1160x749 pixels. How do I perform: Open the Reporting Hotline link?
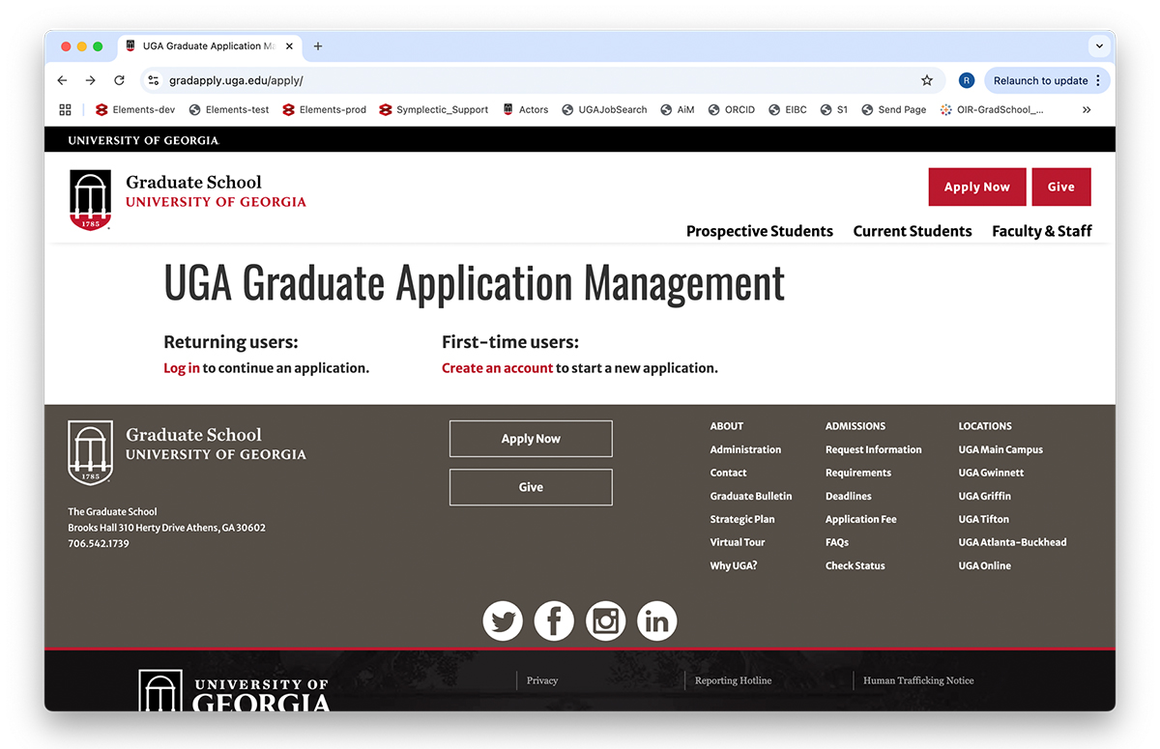(x=734, y=680)
